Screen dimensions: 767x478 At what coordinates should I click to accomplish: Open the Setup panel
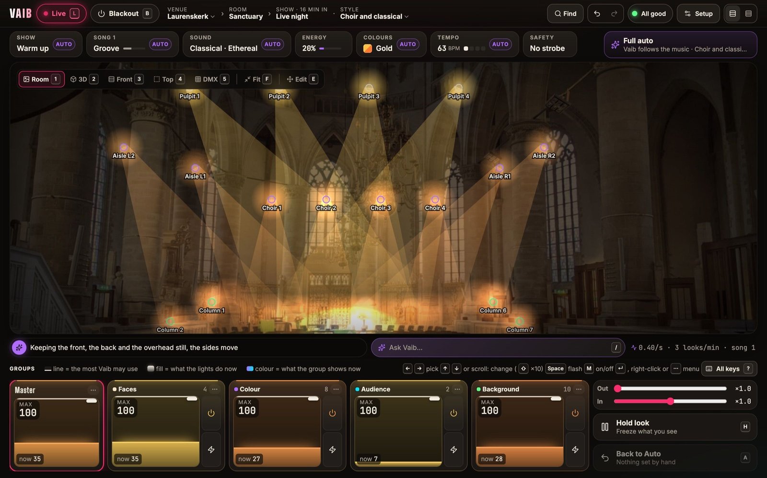click(698, 14)
